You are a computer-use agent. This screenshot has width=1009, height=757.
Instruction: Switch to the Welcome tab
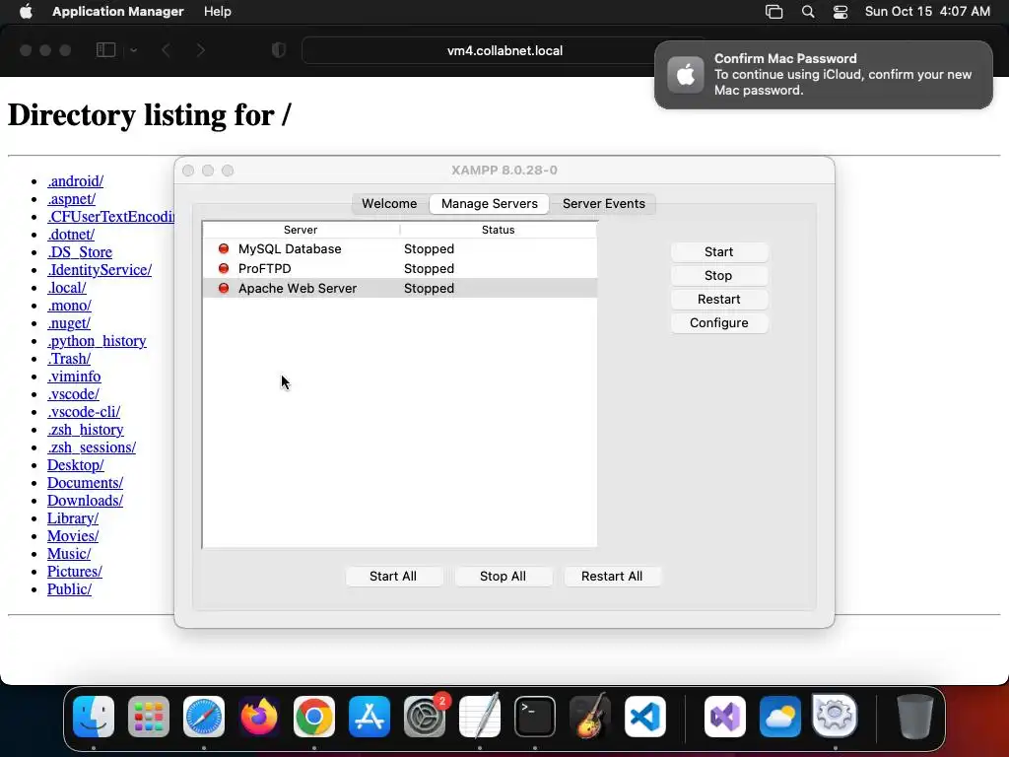pos(389,203)
